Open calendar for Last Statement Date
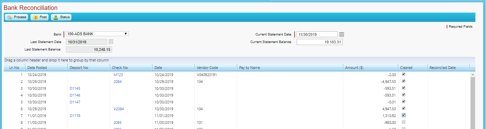This screenshot has width=486, height=129. click(x=111, y=42)
